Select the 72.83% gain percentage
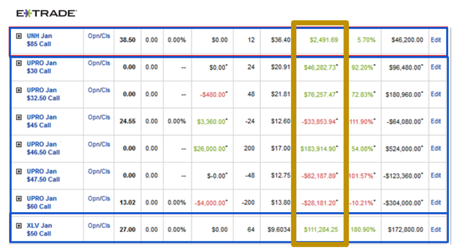454x250 pixels. pyautogui.click(x=363, y=95)
